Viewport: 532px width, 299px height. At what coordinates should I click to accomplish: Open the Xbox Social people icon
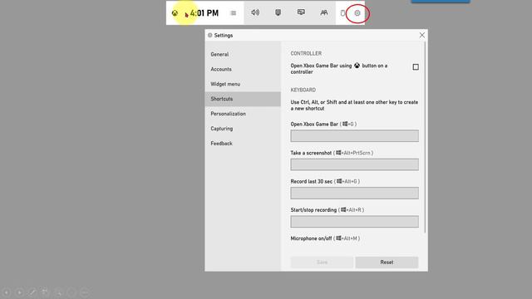point(324,13)
